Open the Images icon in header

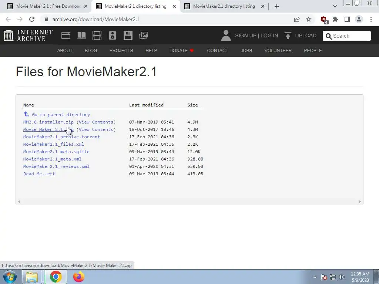tap(144, 35)
